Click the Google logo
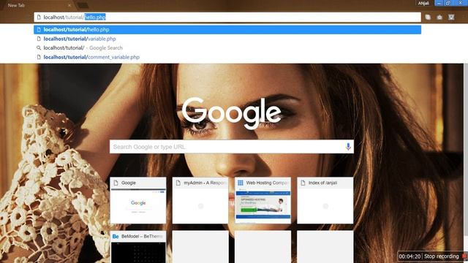The height and width of the screenshot is (263, 468). point(232,113)
